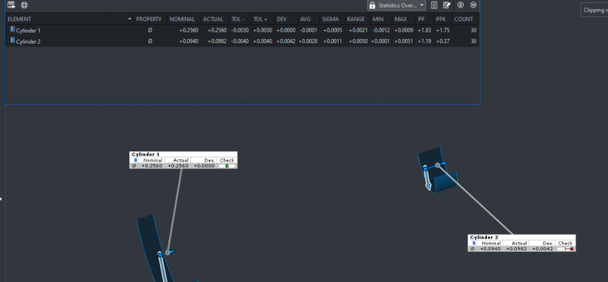608x282 pixels.
Task: Click the export table icon in top-left
Action: [x=12, y=5]
